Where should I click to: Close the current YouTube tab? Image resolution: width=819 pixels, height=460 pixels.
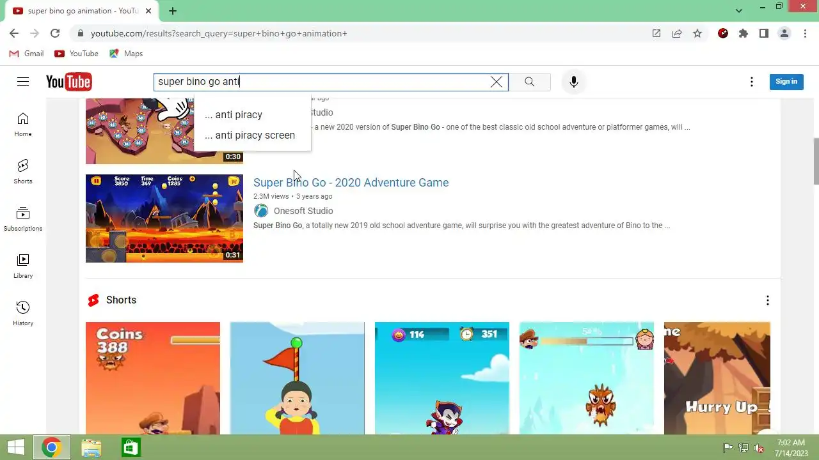pyautogui.click(x=147, y=11)
